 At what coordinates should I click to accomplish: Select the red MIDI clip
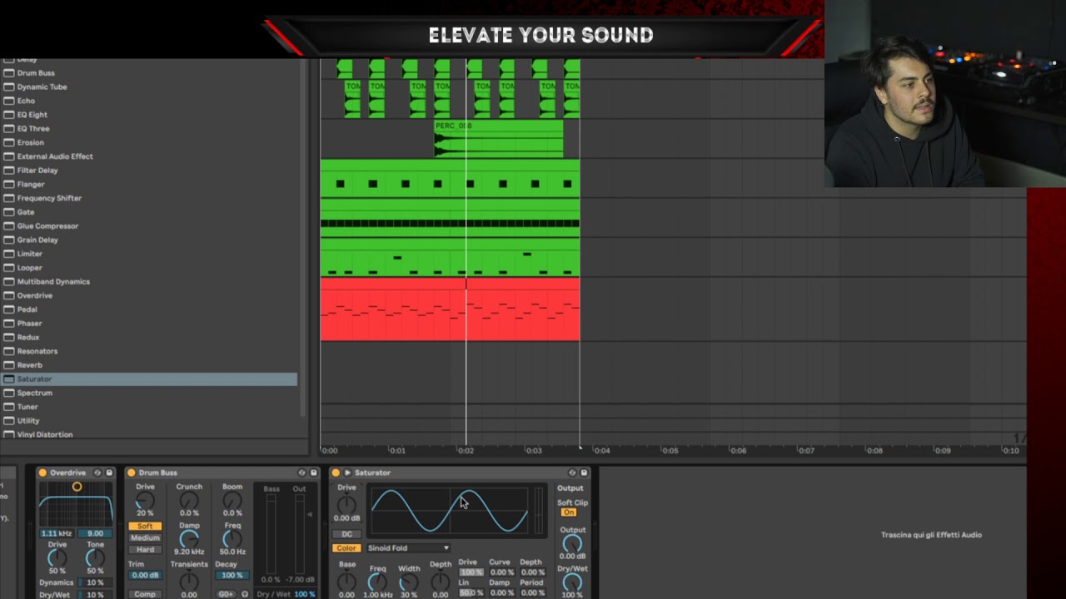450,309
